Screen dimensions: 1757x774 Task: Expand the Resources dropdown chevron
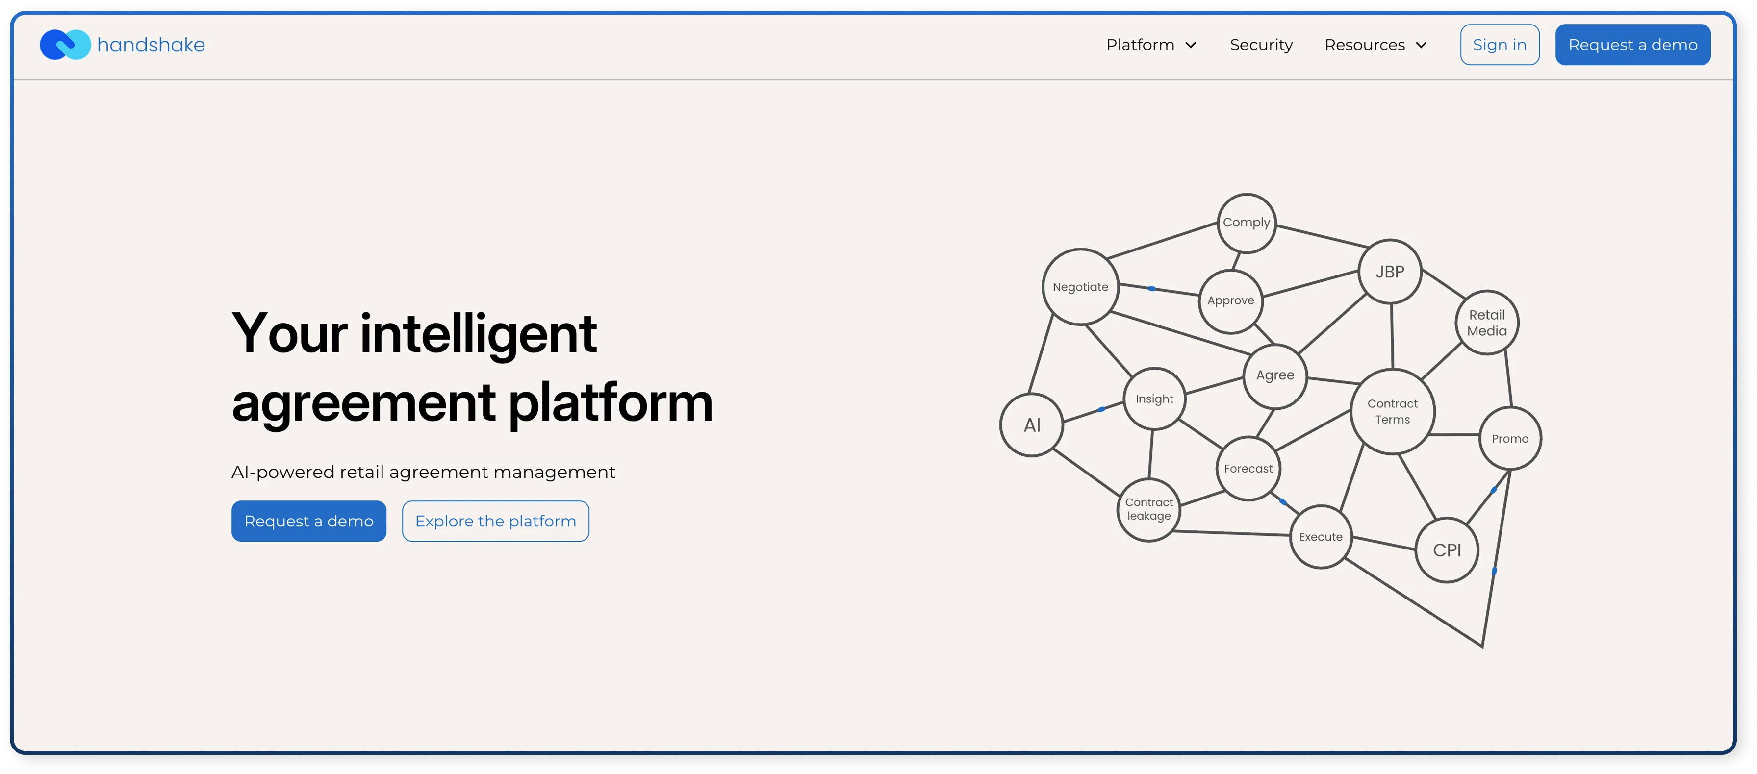(x=1422, y=45)
